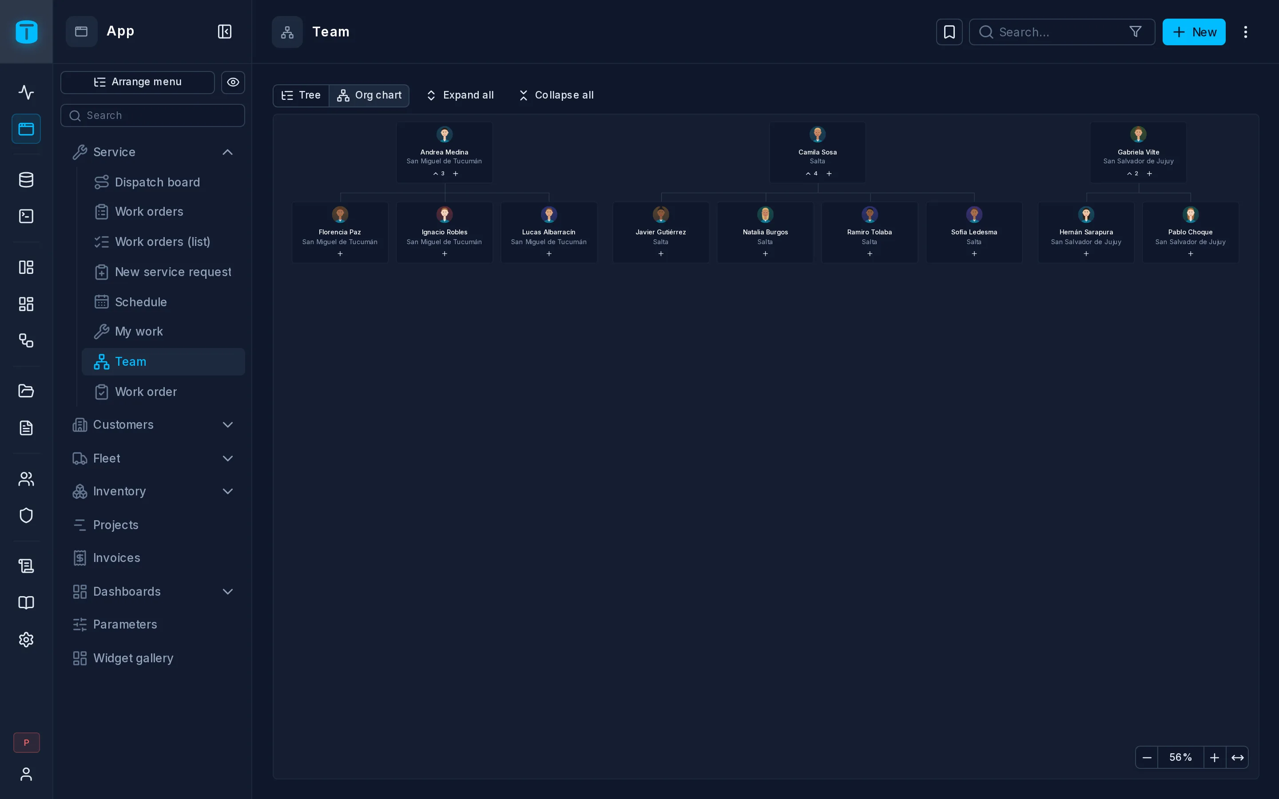
Task: Click the settings gear icon
Action: pos(26,639)
